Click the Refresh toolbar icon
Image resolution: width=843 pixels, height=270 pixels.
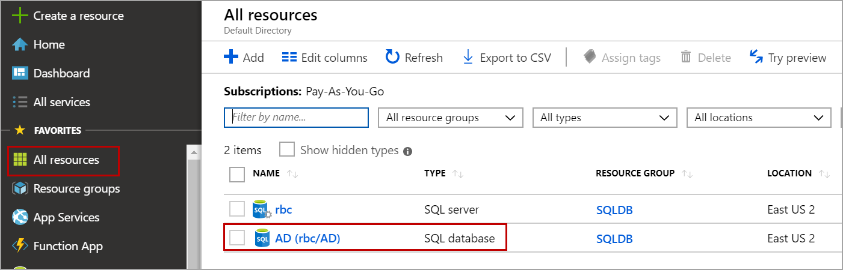pyautogui.click(x=392, y=57)
